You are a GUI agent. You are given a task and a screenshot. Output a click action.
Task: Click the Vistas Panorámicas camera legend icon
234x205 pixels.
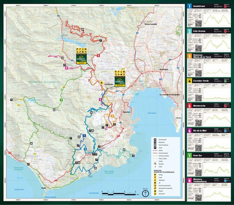155,145
